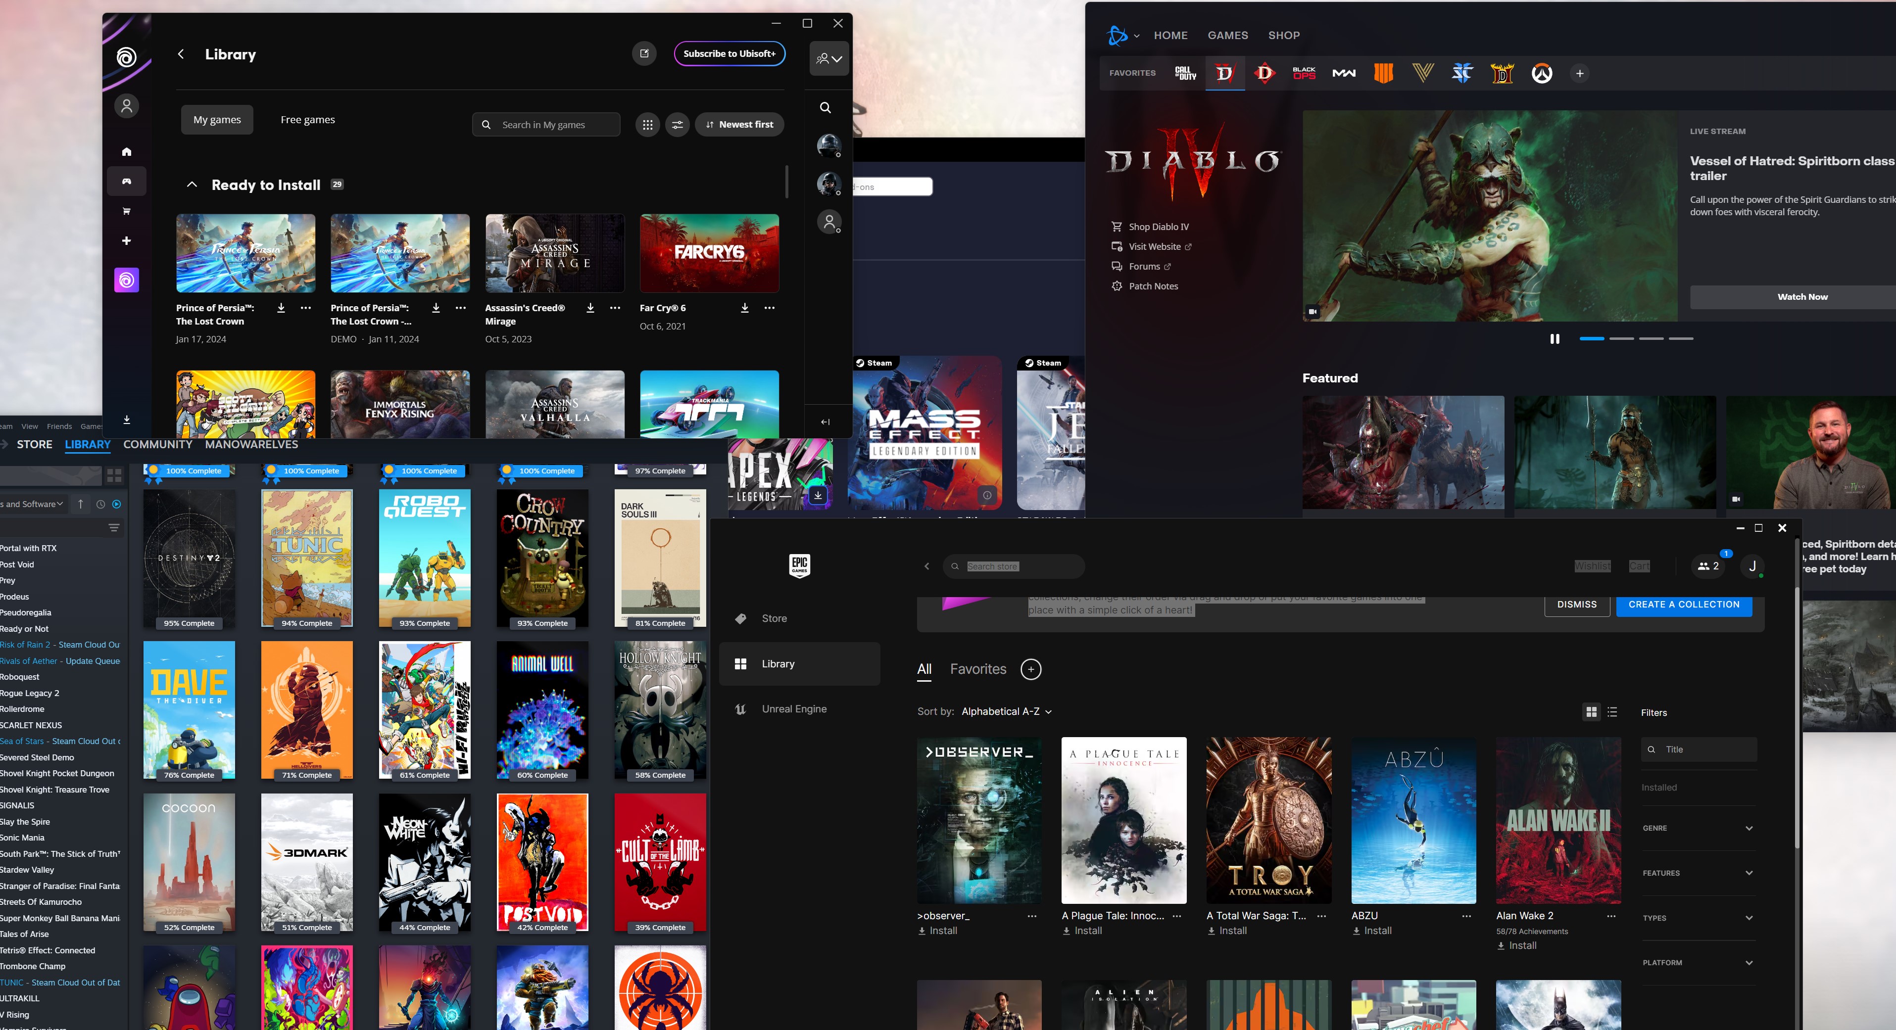Viewport: 1896px width, 1030px height.
Task: Expand the Ready to Install section
Action: (x=190, y=185)
